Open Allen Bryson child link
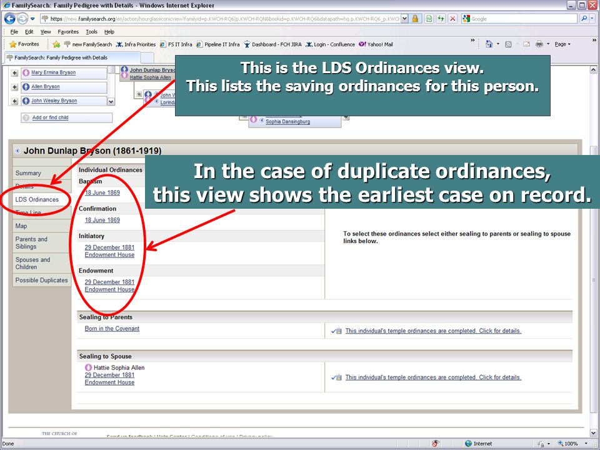 click(x=45, y=86)
